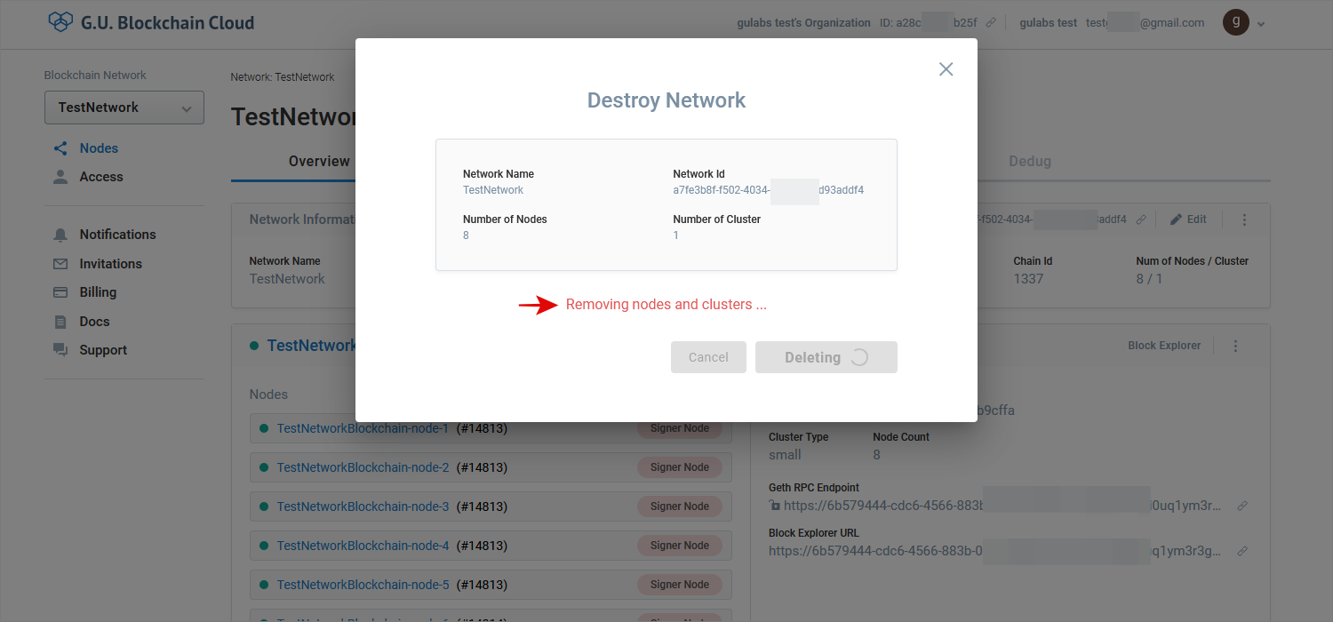Viewport: 1333px width, 622px height.
Task: Open Docs in the sidebar
Action: 94,322
